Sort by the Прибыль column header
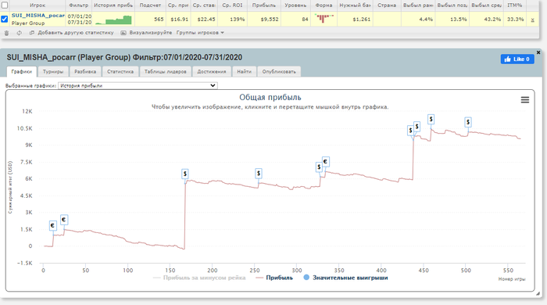 click(264, 5)
